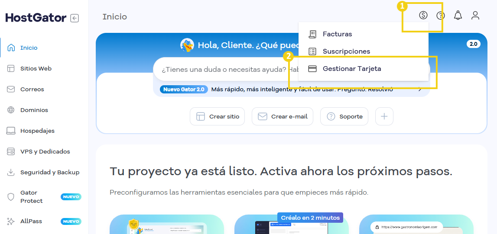Click the NUEVO badge next to Gator Protect
The width and height of the screenshot is (497, 234).
[71, 197]
